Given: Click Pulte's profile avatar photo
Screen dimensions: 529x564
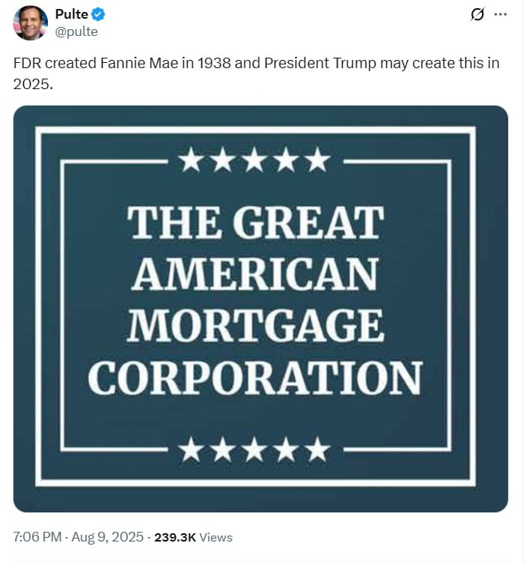Looking at the screenshot, I should [x=30, y=22].
